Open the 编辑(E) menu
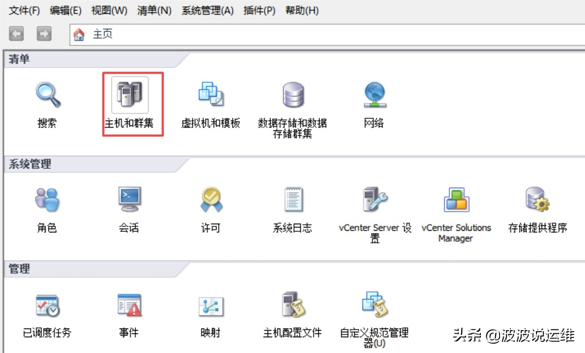This screenshot has width=585, height=353. point(65,10)
